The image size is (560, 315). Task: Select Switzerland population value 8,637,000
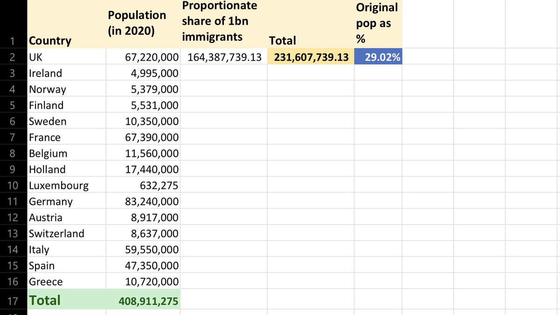(x=143, y=233)
